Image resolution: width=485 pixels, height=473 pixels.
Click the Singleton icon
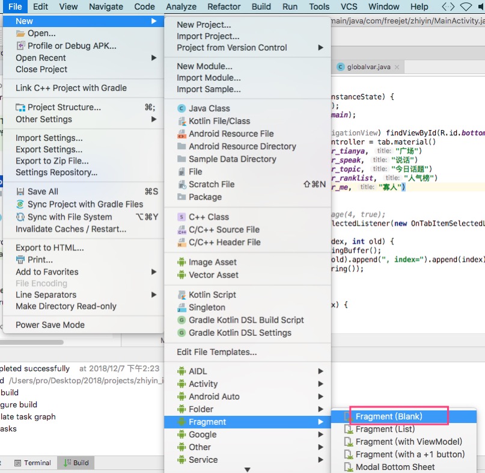(x=181, y=308)
